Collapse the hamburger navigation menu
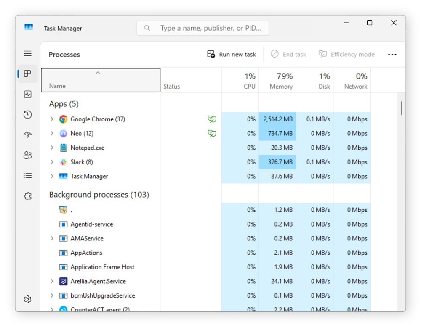 pyautogui.click(x=27, y=53)
